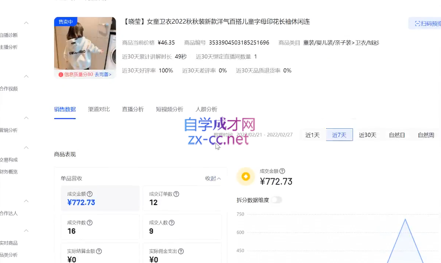441x263 pixels.
Task: Click the scan icon in 扫码预览 button
Action: tap(417, 24)
